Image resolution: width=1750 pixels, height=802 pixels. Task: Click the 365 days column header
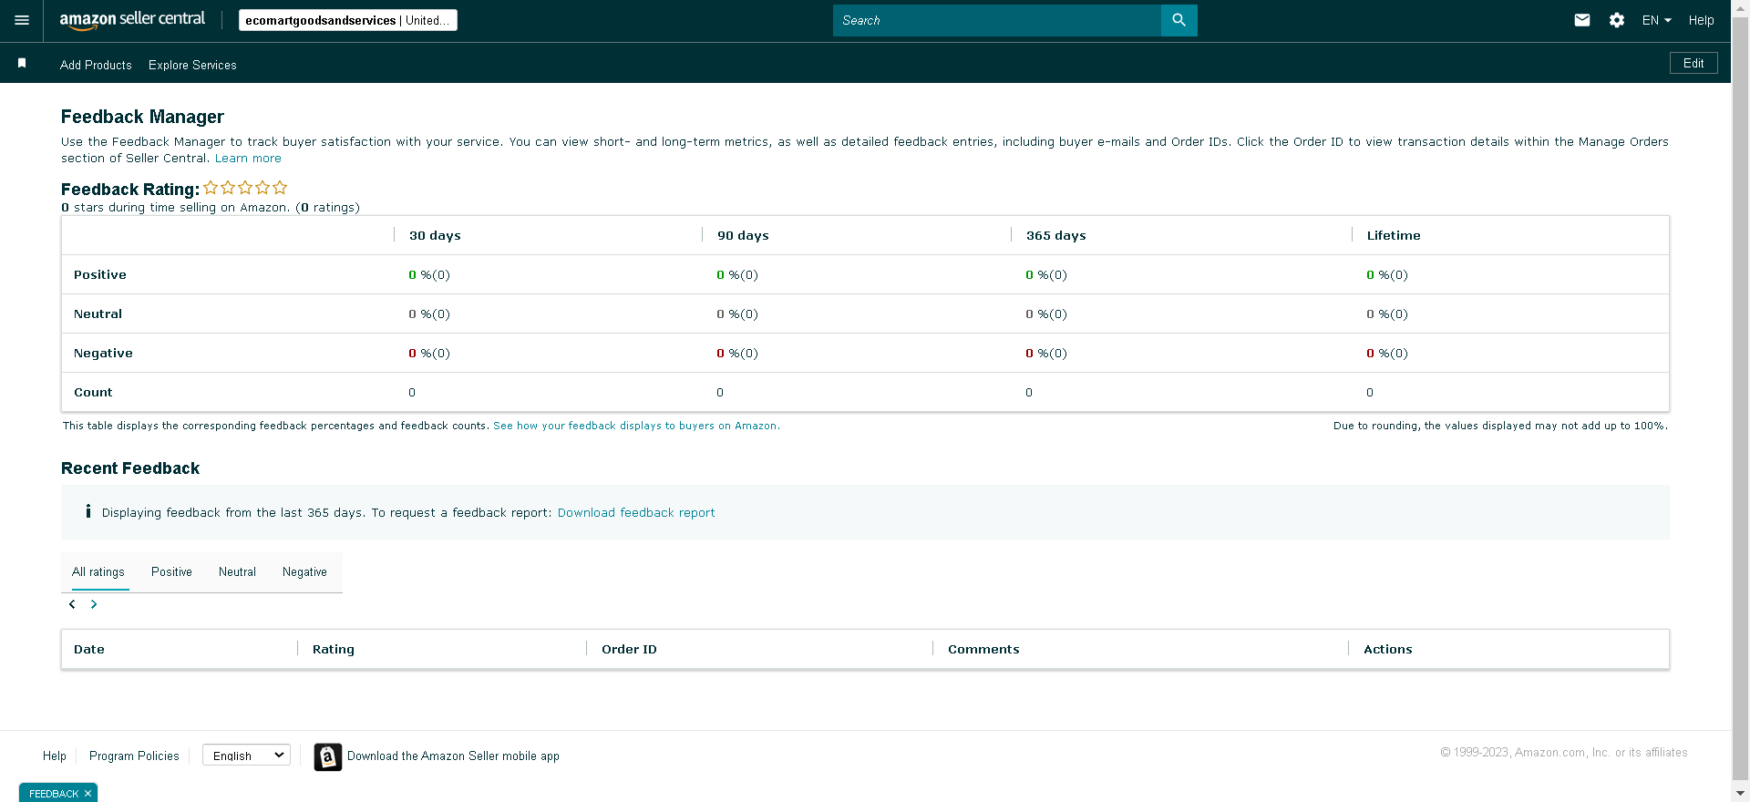1055,235
